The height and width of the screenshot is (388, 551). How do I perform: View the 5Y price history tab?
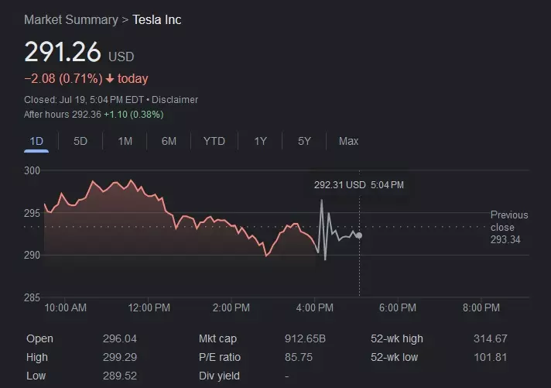click(304, 141)
